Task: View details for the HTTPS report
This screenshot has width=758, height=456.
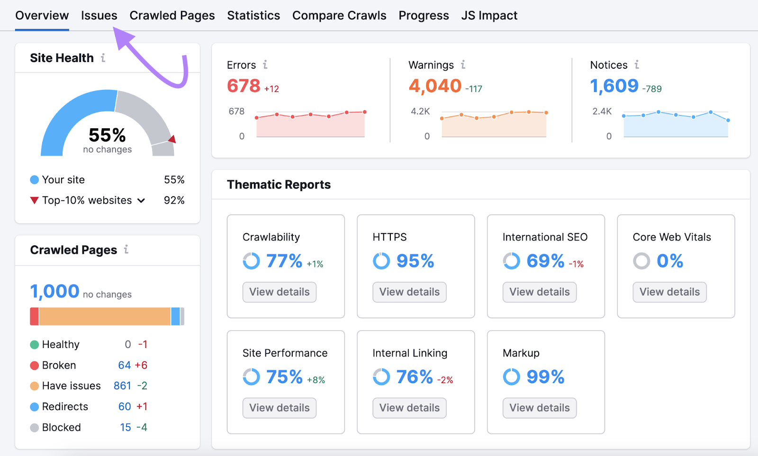Action: (409, 292)
